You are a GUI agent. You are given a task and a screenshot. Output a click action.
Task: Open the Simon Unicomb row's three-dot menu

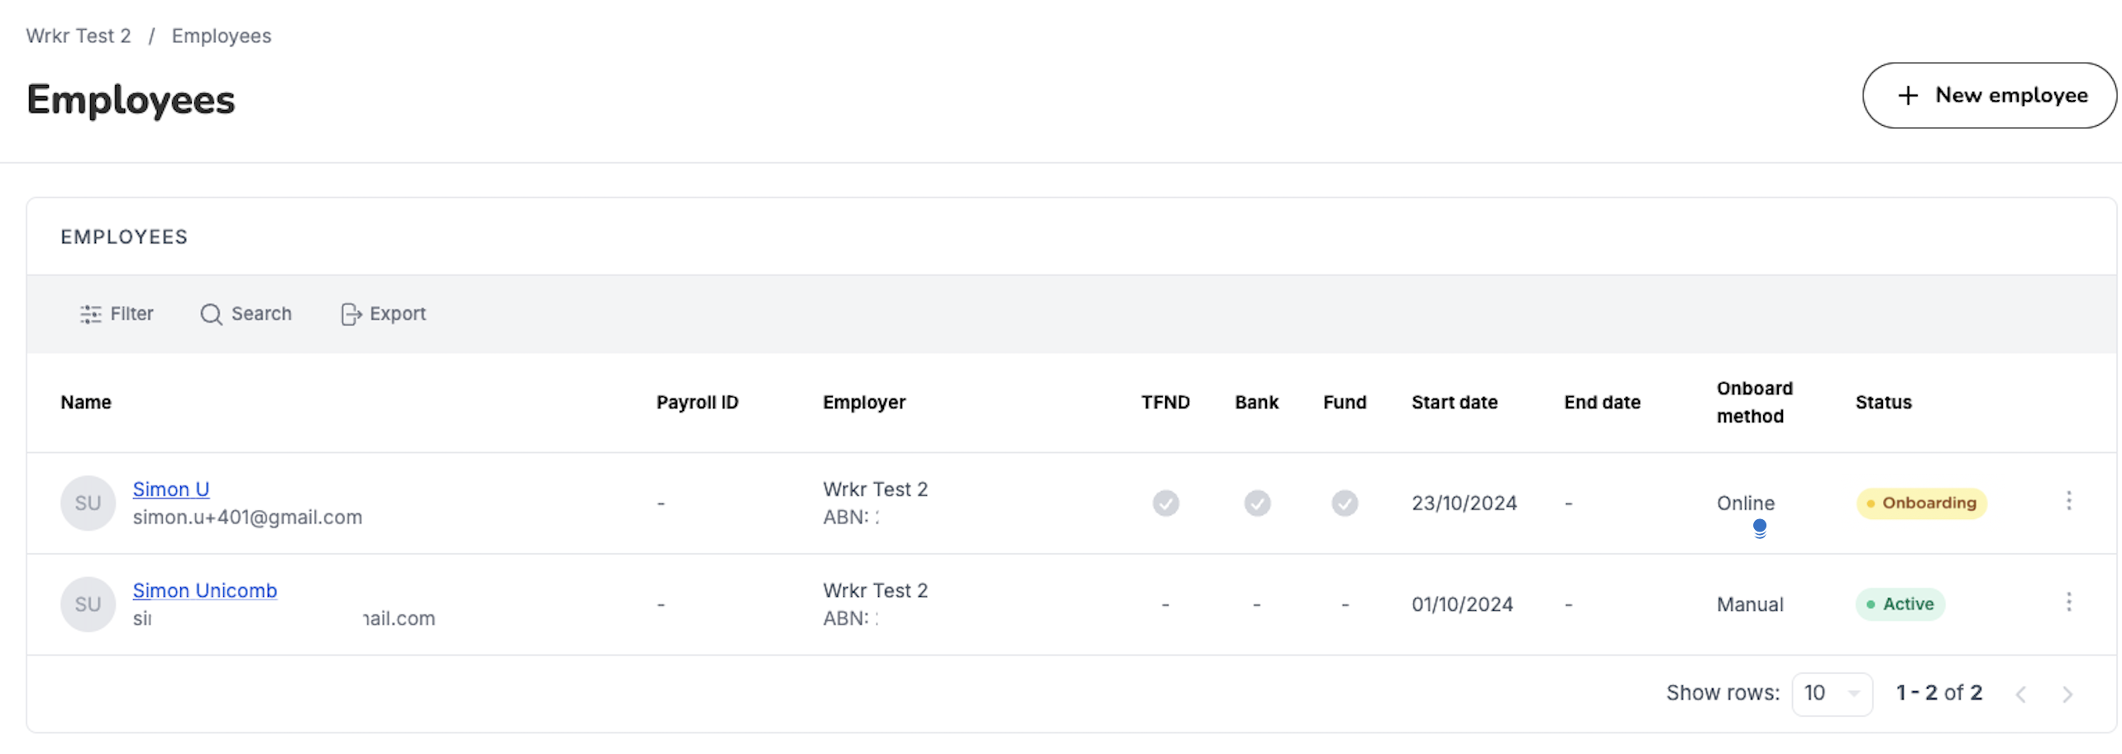(2068, 602)
